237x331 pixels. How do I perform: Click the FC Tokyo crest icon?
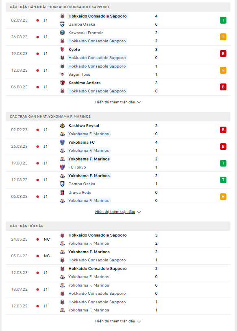tap(63, 167)
